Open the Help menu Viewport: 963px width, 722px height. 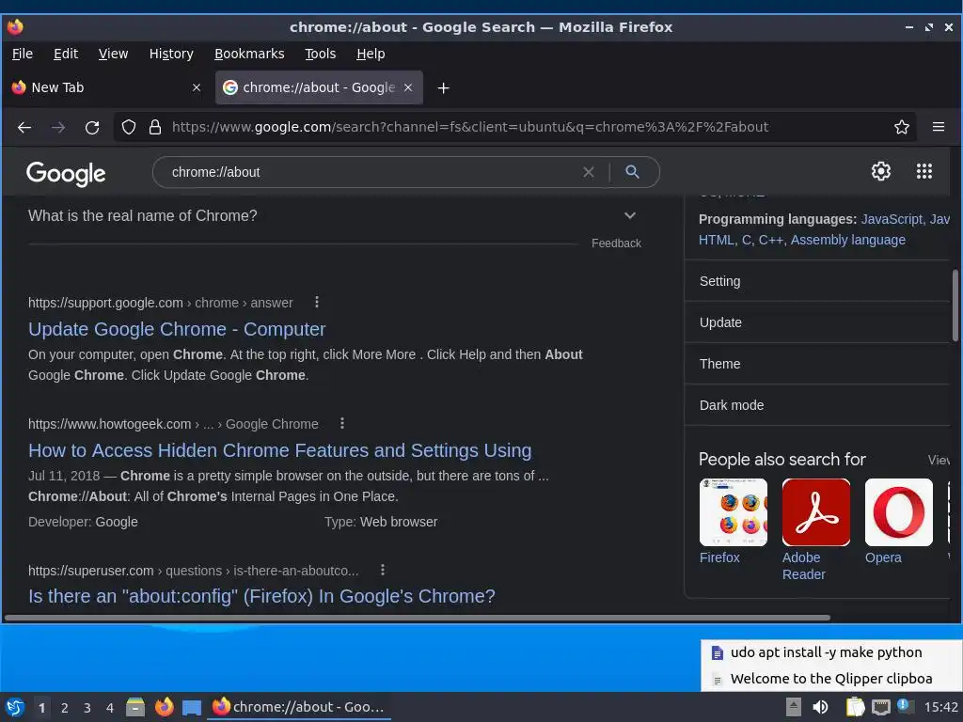[371, 54]
